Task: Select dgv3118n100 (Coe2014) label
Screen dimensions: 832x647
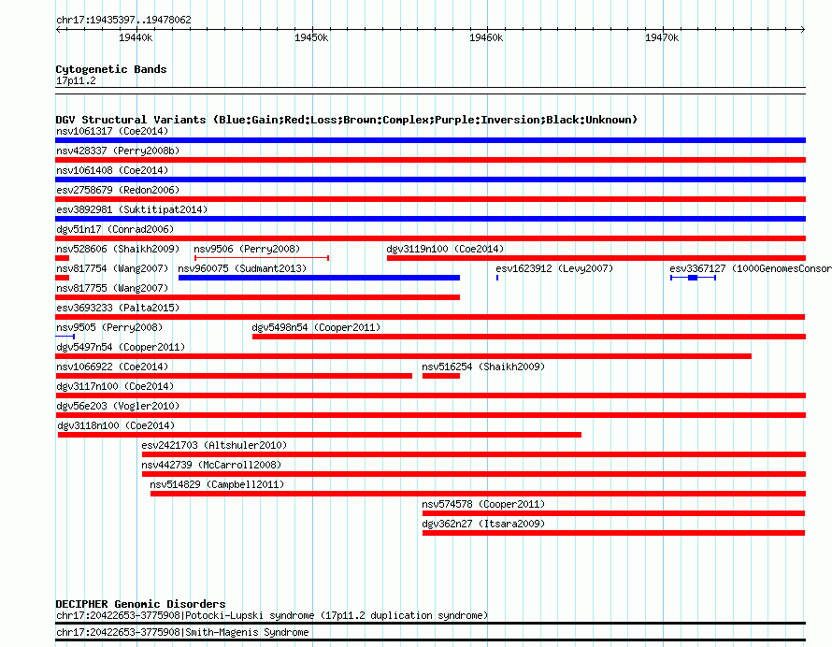Action: coord(116,425)
